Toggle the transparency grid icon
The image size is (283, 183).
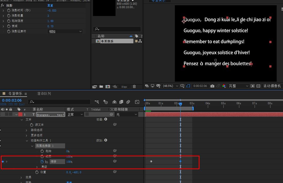(258, 86)
